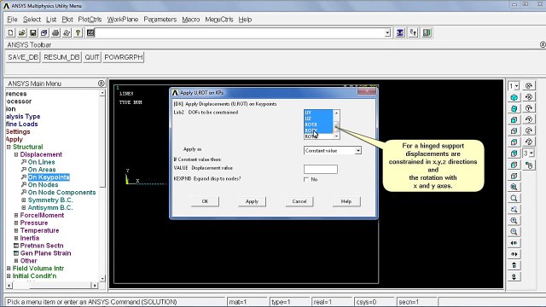Select UZ in the DOFs list
The image size is (546, 307).
[x=318, y=119]
